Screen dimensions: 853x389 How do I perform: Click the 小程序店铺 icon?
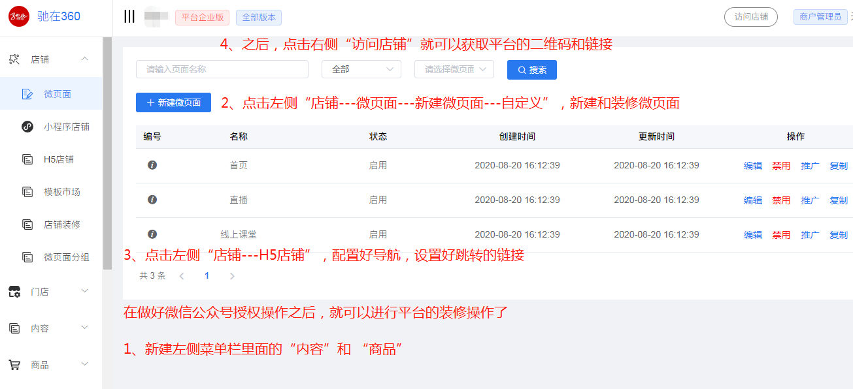pyautogui.click(x=27, y=127)
